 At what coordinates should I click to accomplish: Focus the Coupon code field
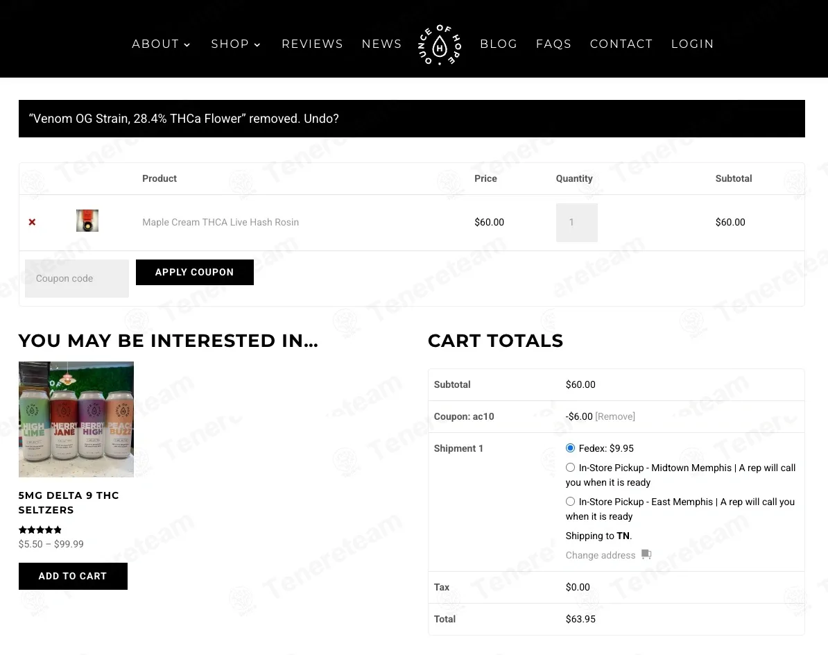76,278
